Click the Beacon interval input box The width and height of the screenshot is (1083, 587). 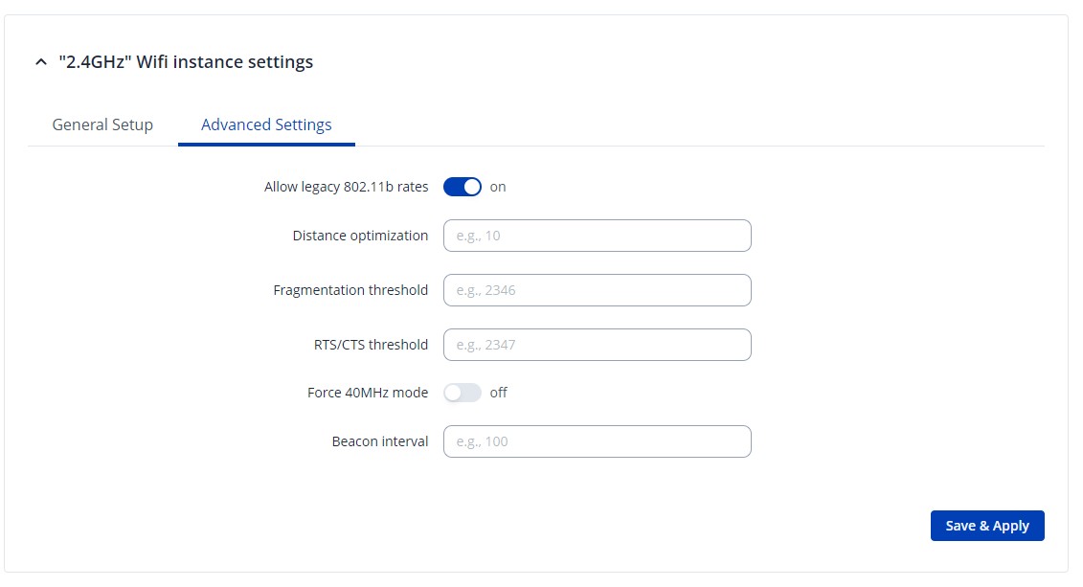coord(597,441)
